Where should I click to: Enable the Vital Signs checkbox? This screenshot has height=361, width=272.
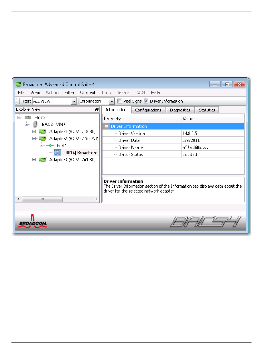120,101
